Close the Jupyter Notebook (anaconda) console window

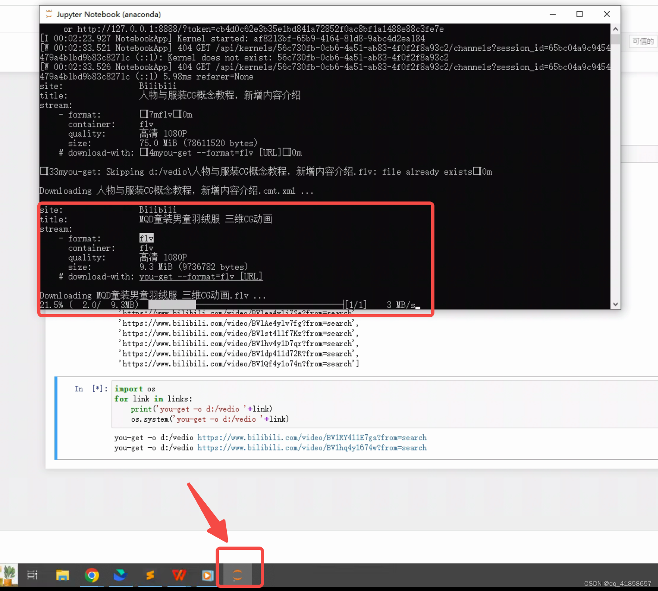(606, 14)
